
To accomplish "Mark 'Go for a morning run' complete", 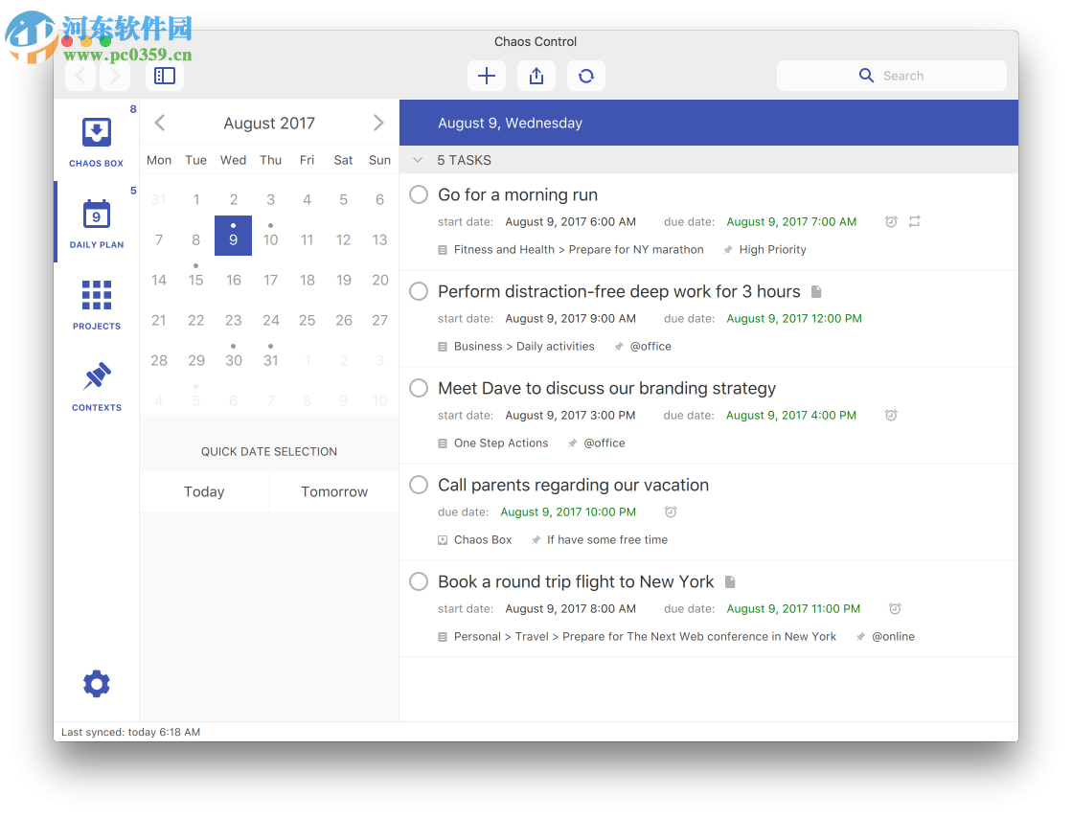I will click(418, 193).
